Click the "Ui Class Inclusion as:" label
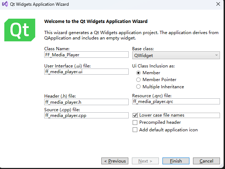This screenshot has width=225, height=169. coord(153,66)
